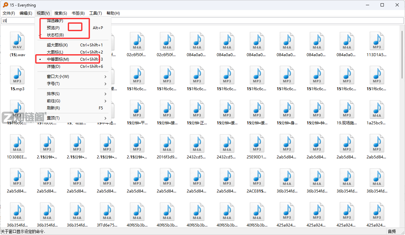Select the 3f7d6e75 MP3 file icon

[x=107, y=212]
